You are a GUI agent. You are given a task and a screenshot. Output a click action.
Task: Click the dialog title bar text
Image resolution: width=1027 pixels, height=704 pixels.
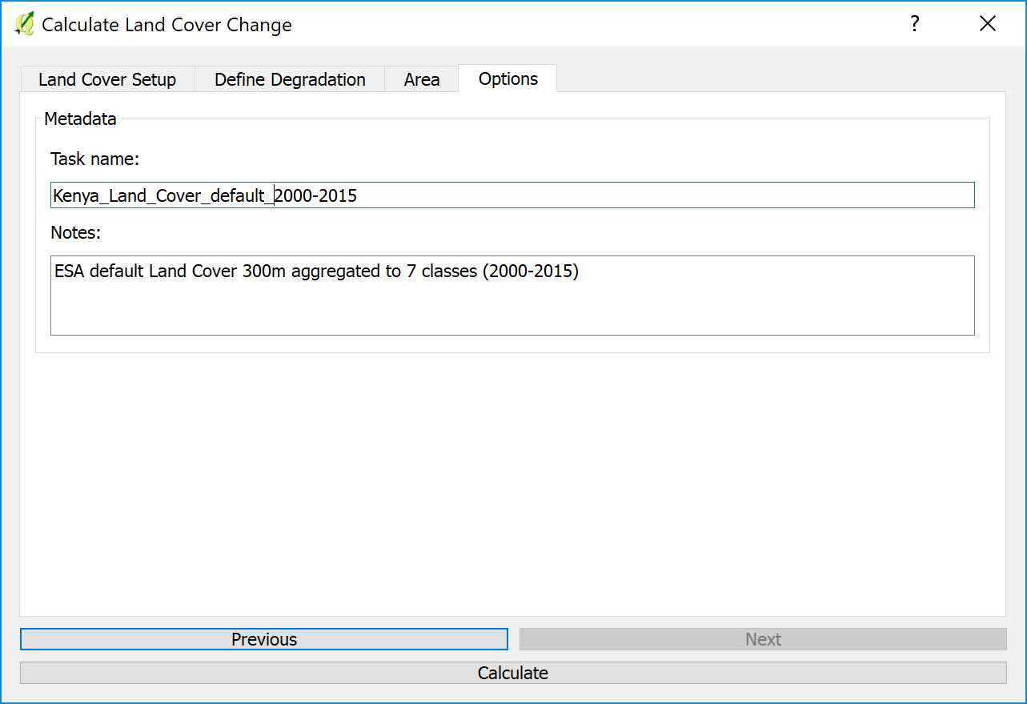click(x=166, y=25)
